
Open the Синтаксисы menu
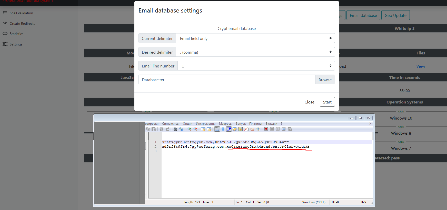(x=171, y=124)
